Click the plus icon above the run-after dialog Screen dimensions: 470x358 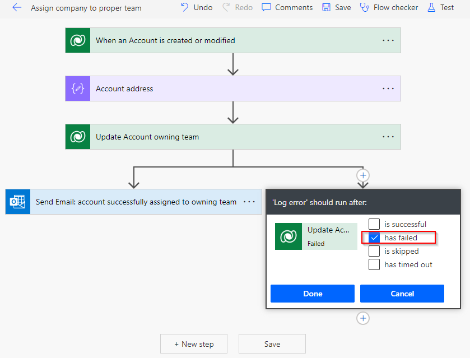pyautogui.click(x=362, y=175)
